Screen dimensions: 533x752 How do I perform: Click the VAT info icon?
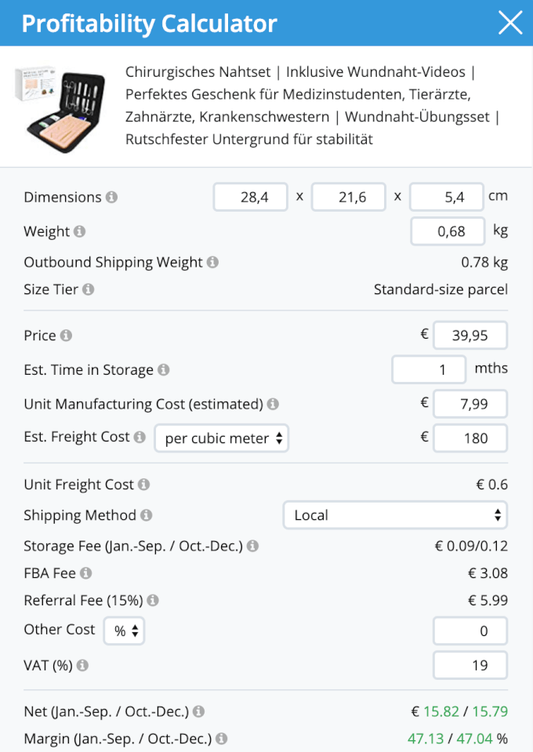point(82,666)
